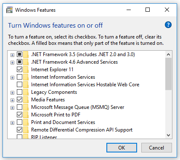Enable the Internet Information Services checkbox
This screenshot has width=180, height=160.
coord(19,77)
